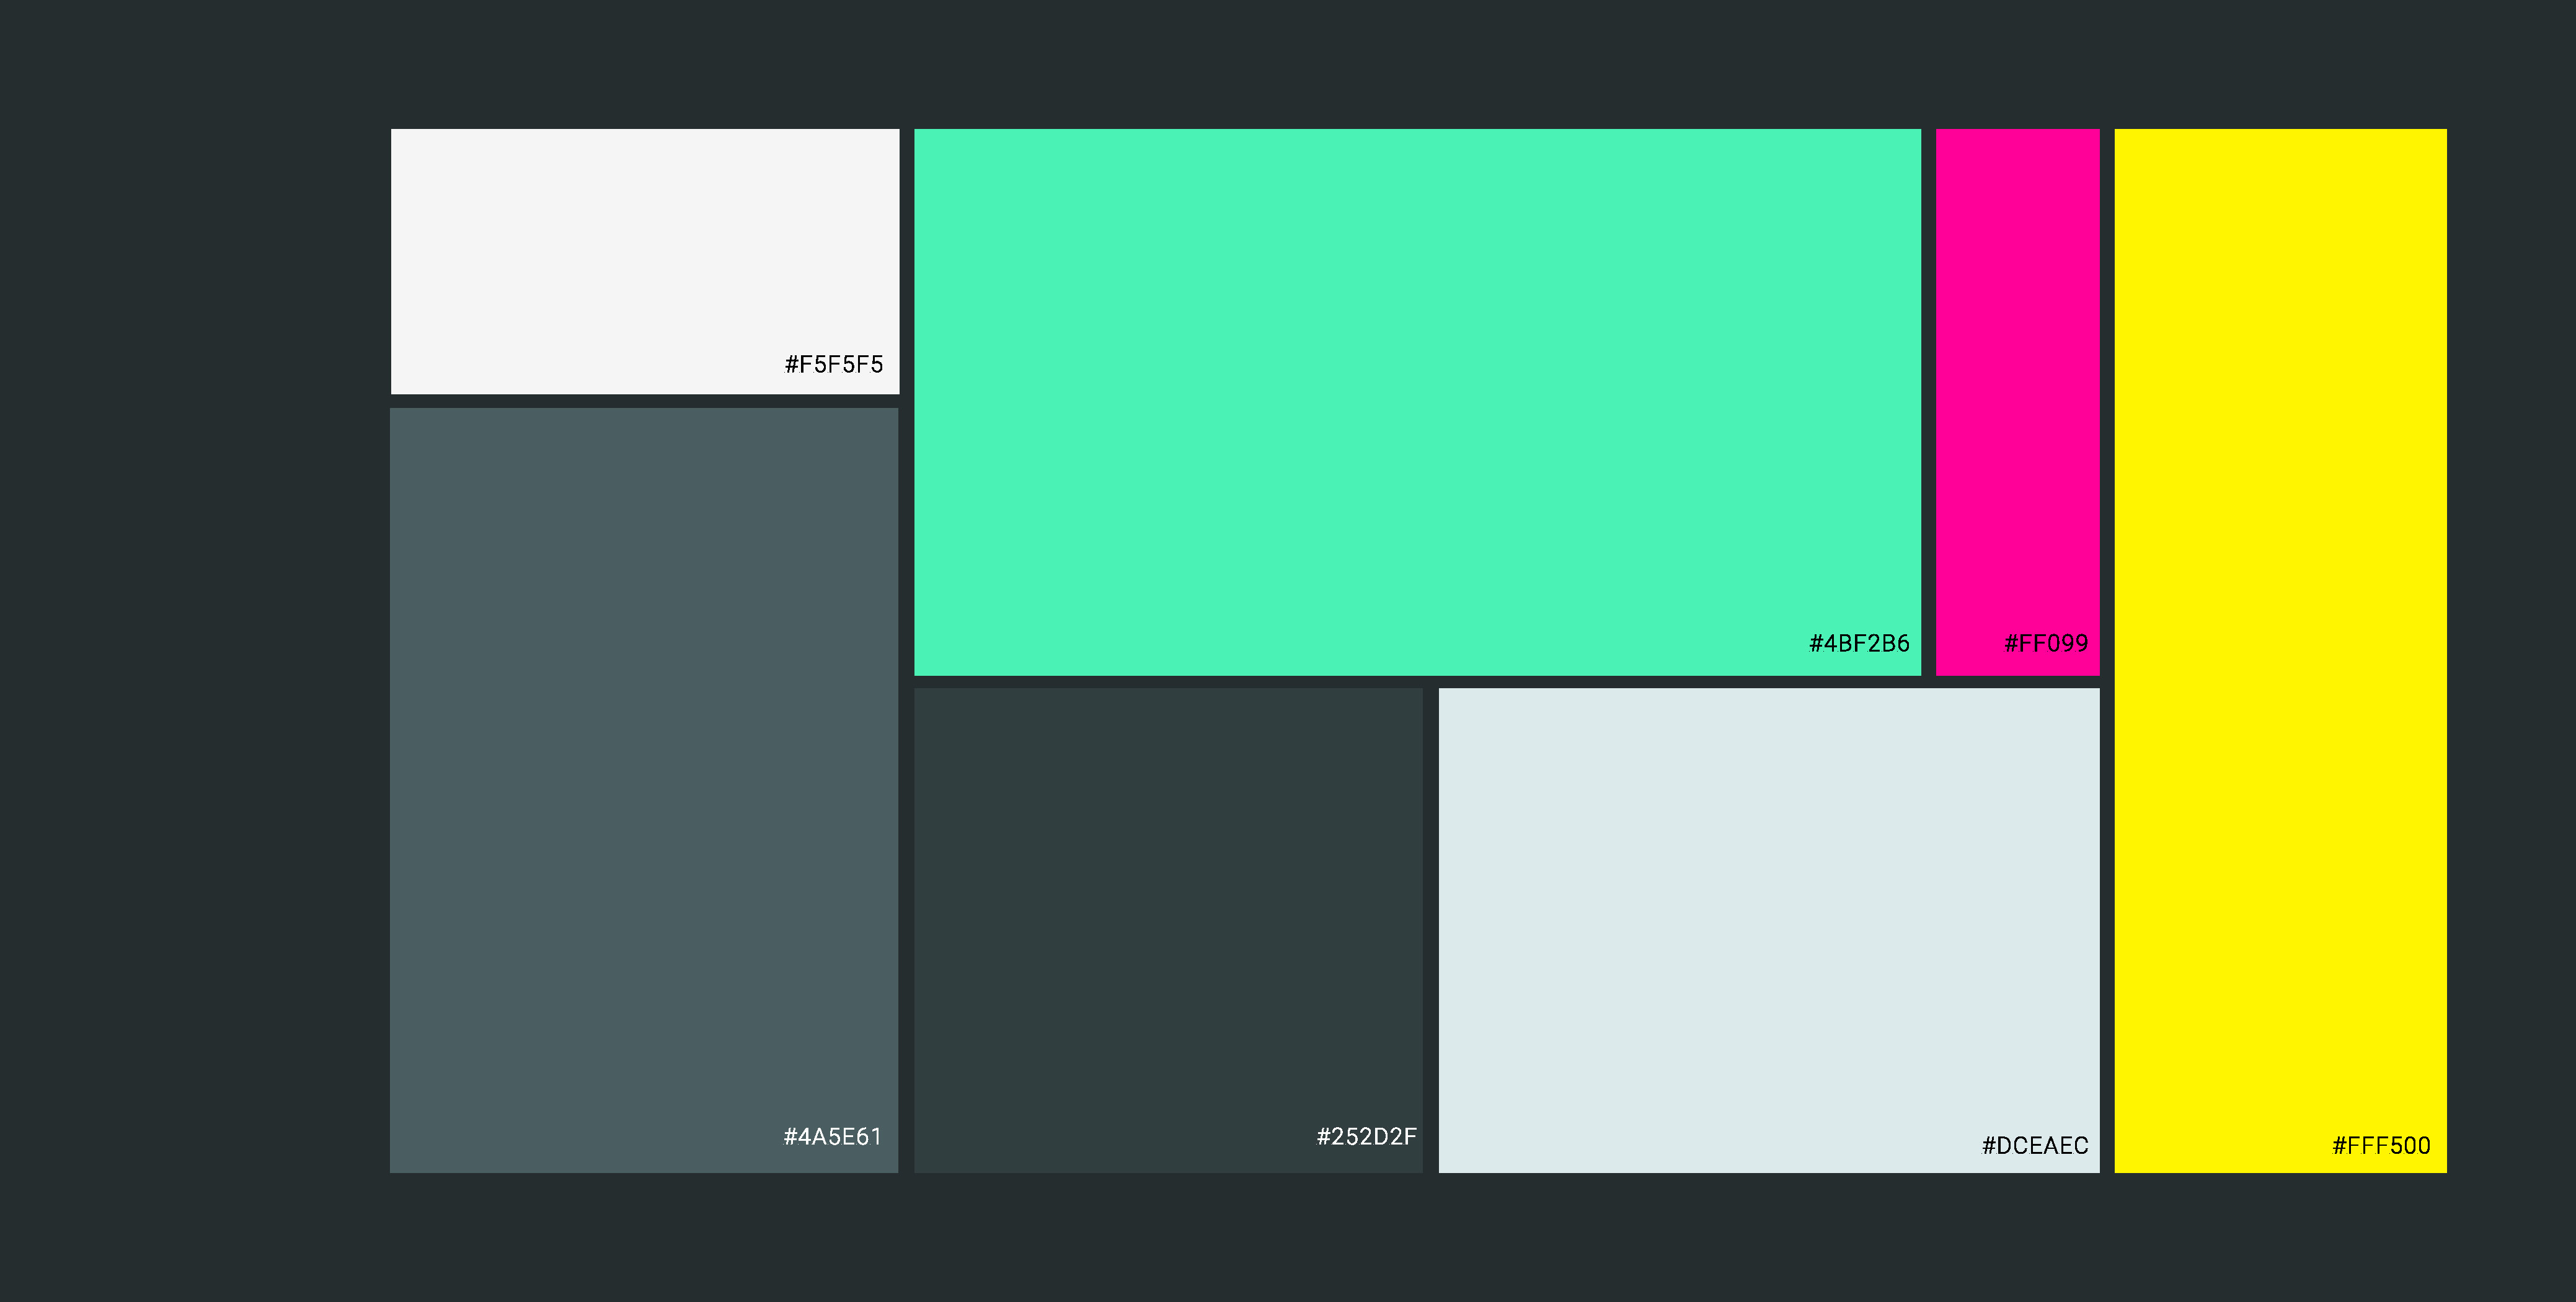
Task: Select the slate gray #4A5E61 swatch
Action: click(644, 790)
